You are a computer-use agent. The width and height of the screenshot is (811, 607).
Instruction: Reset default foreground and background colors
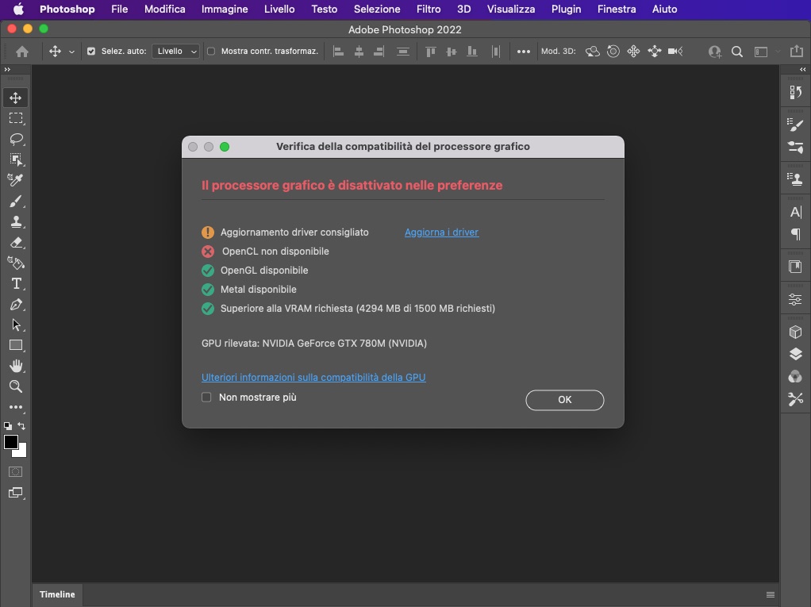click(x=8, y=426)
